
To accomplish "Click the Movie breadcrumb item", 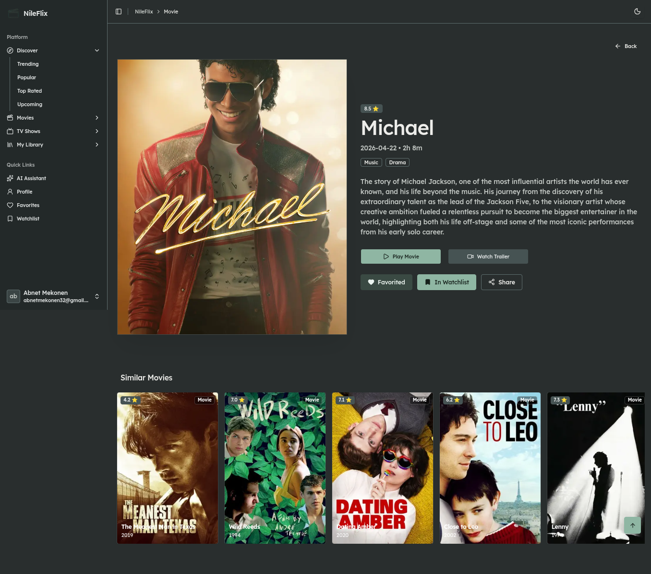I will tap(171, 12).
